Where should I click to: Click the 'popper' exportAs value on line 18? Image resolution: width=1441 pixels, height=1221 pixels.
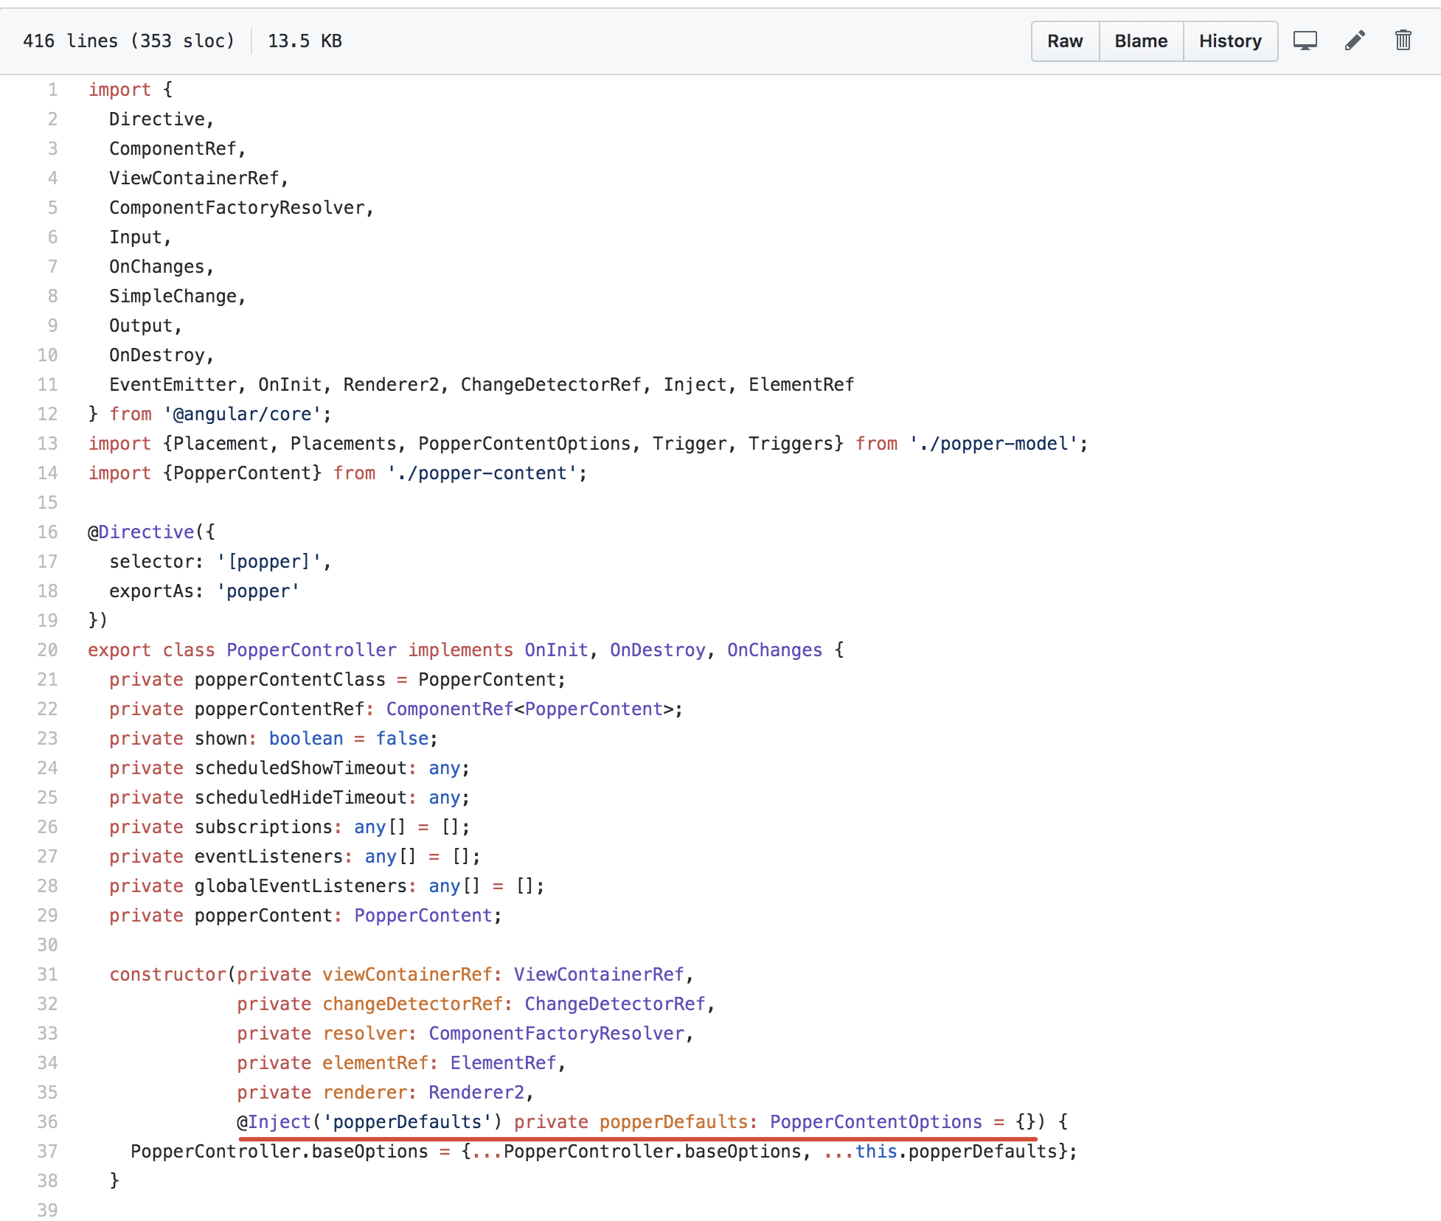(257, 591)
